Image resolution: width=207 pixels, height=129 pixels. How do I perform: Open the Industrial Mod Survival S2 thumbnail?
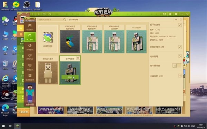point(168,110)
